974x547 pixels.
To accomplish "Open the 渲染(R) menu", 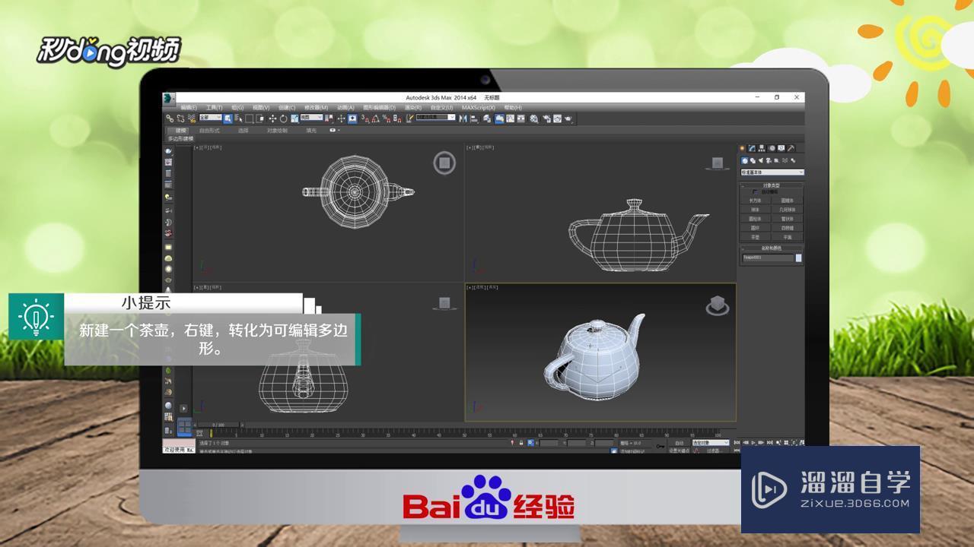I will (x=413, y=108).
